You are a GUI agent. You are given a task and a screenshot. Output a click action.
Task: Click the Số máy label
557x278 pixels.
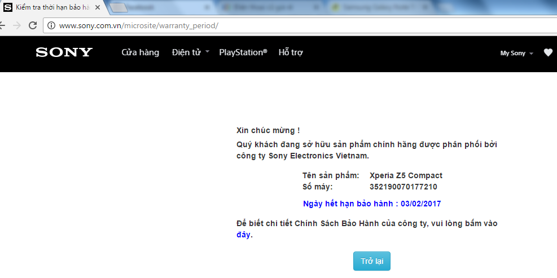(x=318, y=187)
